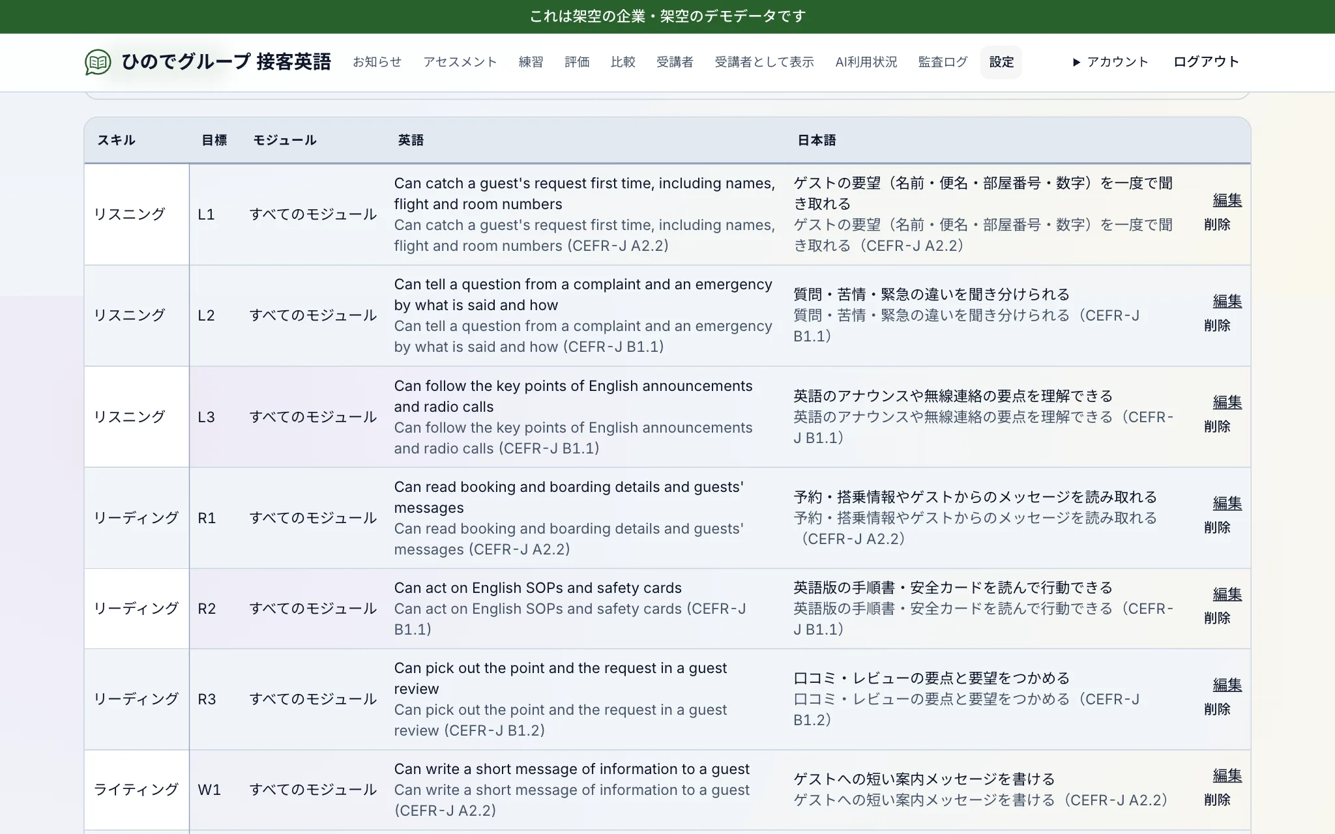
Task: Go to the アセスメント tab
Action: coord(460,62)
